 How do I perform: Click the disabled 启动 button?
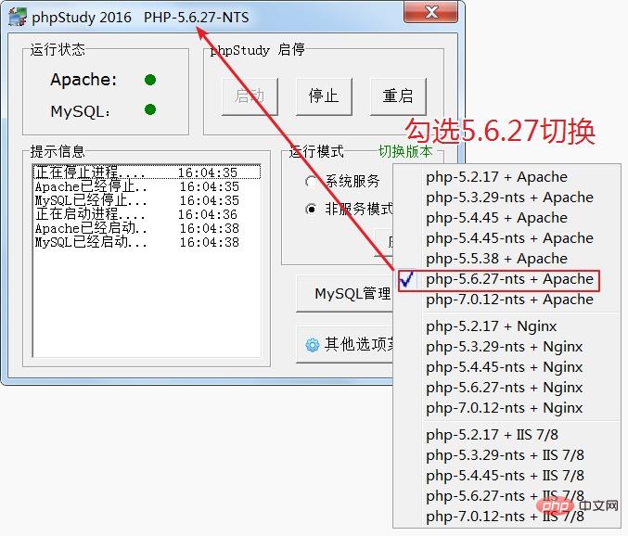click(250, 96)
